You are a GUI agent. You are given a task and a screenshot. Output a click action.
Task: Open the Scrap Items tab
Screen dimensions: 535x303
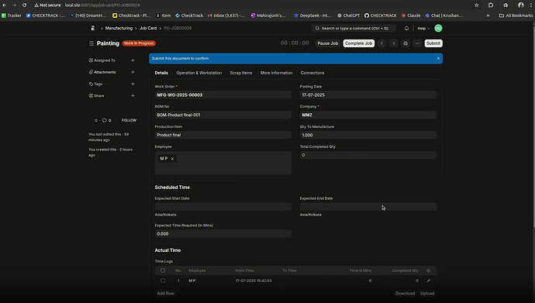(x=241, y=73)
